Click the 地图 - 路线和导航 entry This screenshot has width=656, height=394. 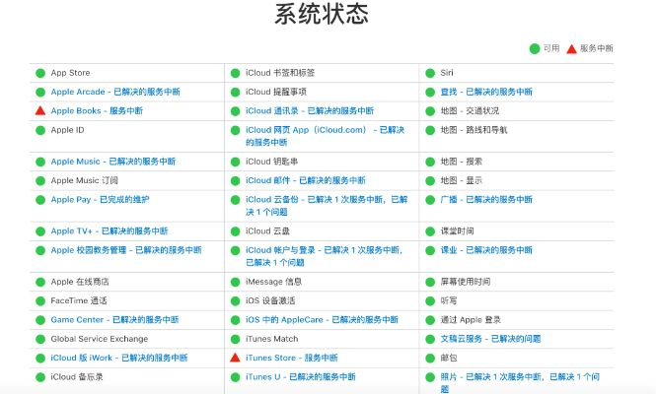(x=474, y=130)
